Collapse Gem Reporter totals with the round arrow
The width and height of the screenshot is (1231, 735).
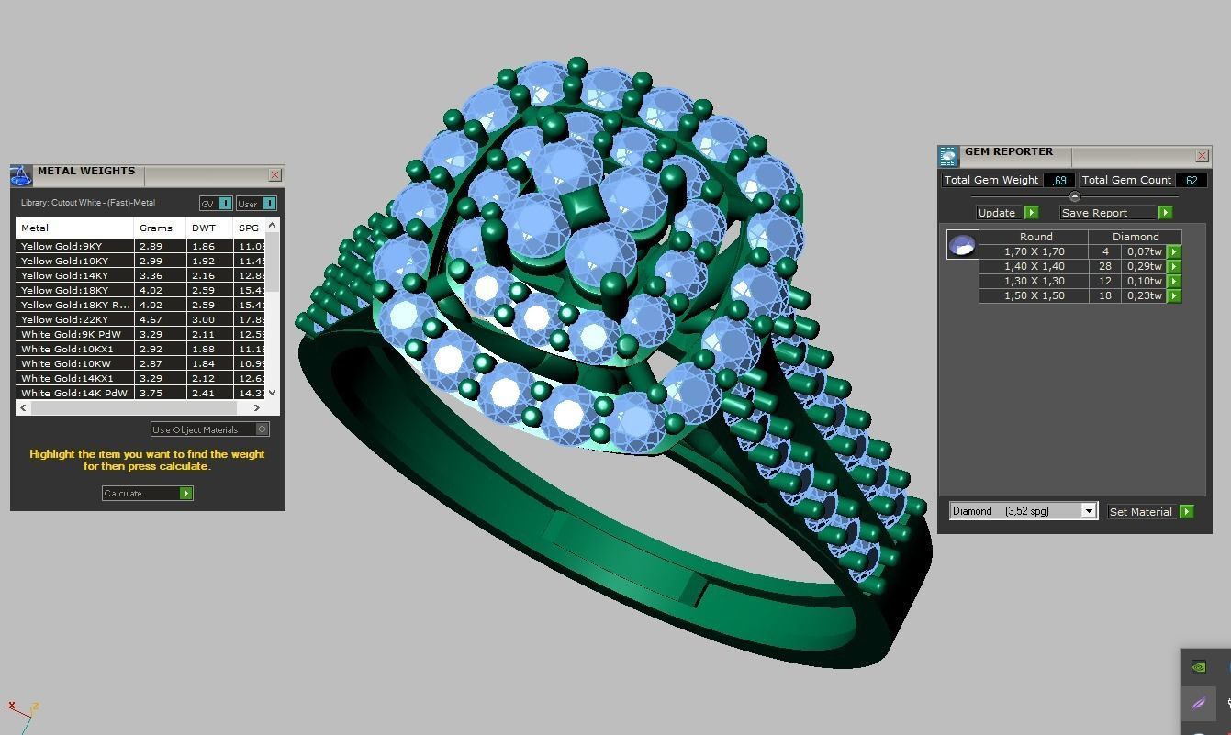pos(1074,196)
